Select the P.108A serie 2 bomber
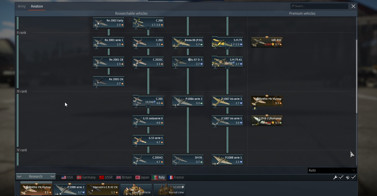The image size is (377, 196). (188, 101)
